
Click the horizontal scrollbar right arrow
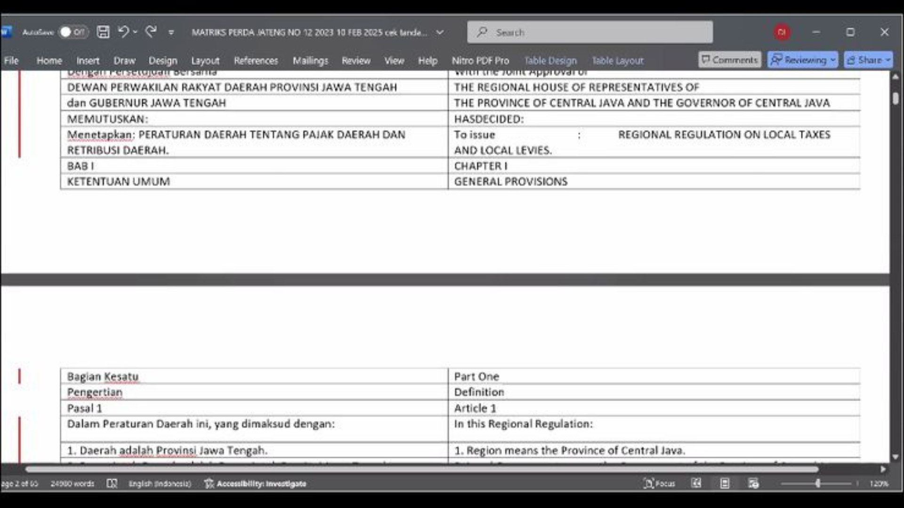pyautogui.click(x=883, y=469)
